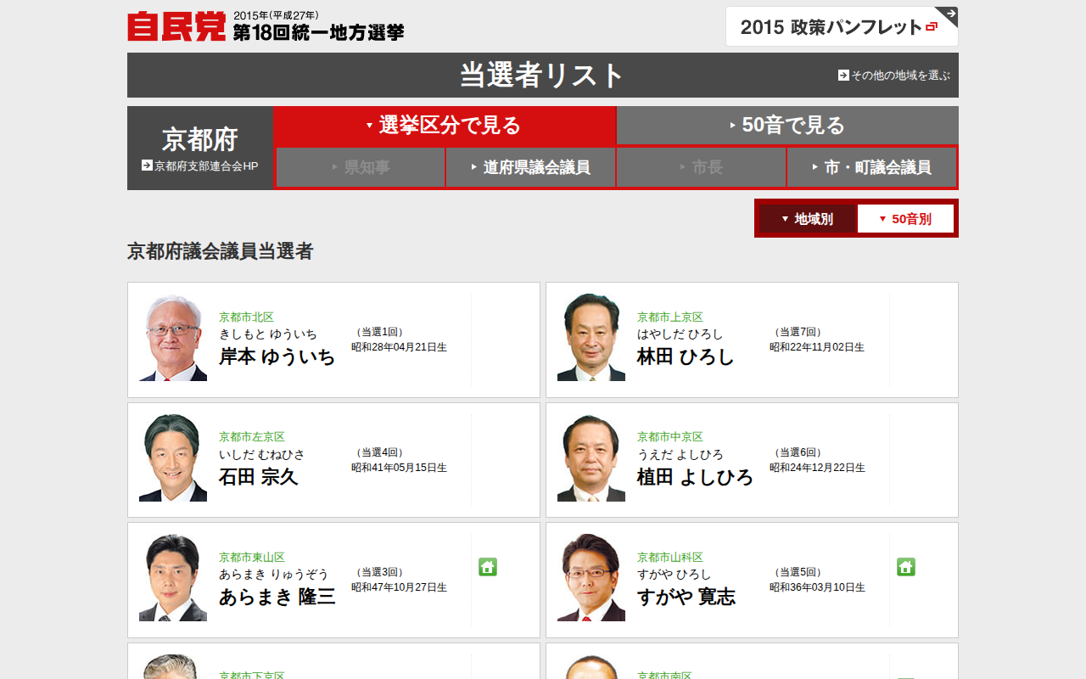The height and width of the screenshot is (679, 1086).
Task: Click photo of 岸本 ゆういち
Action: pos(173,338)
